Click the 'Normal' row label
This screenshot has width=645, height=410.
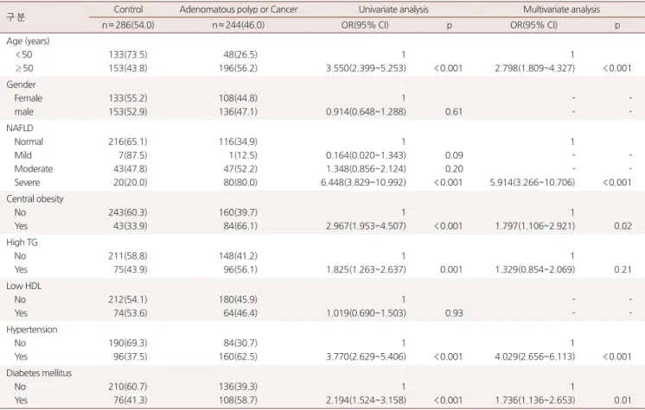click(29, 142)
